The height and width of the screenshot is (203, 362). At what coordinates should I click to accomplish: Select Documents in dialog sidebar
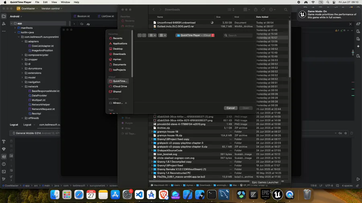tap(118, 65)
